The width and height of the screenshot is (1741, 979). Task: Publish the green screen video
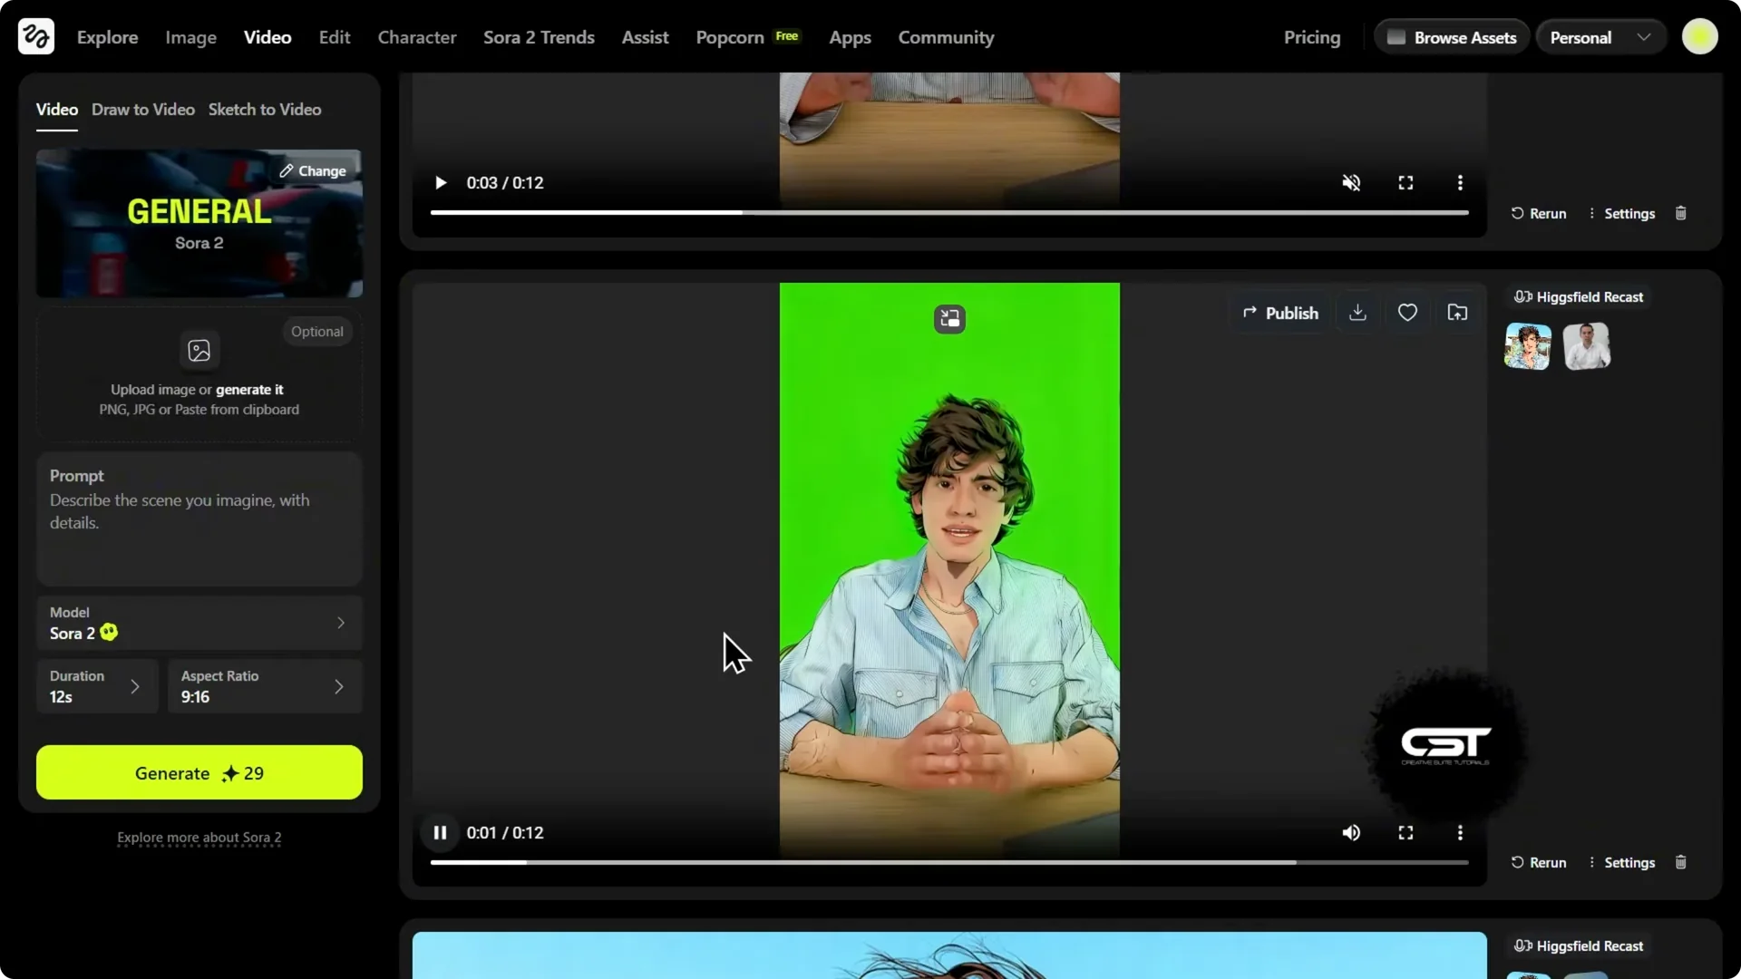1279,313
